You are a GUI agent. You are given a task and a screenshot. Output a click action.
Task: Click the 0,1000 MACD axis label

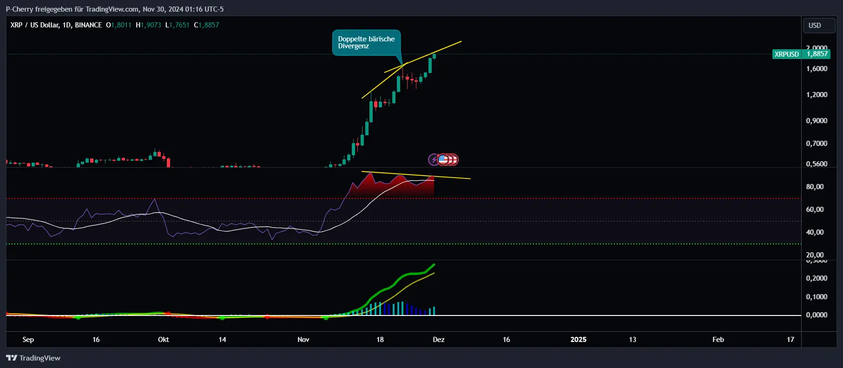pyautogui.click(x=817, y=297)
